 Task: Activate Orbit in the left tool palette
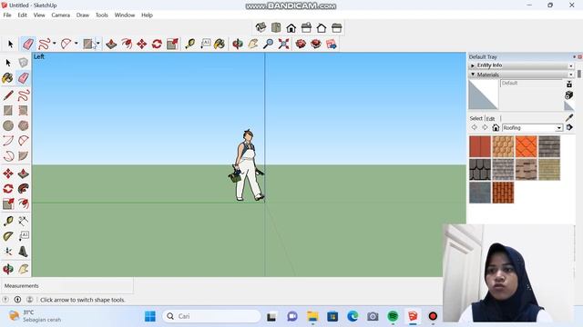point(8,269)
